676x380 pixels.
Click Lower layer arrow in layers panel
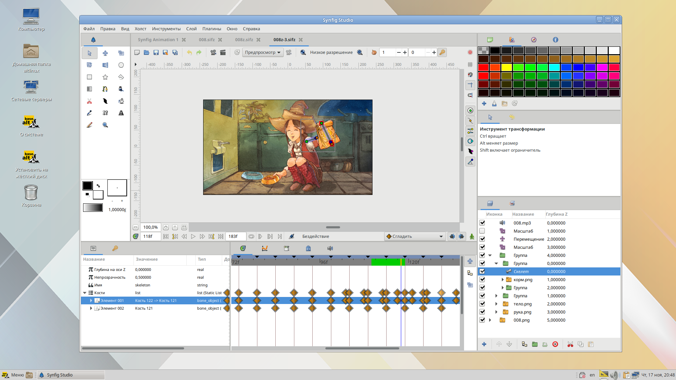(x=509, y=344)
